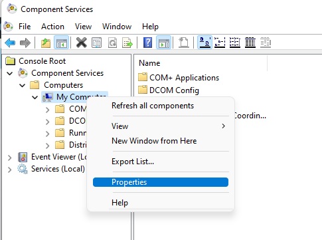Viewport: 322px width, 240px height.
Task: Collapse the Component Services tree node
Action: click(x=10, y=73)
